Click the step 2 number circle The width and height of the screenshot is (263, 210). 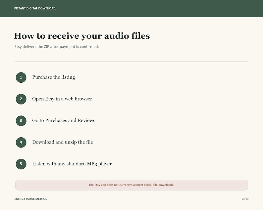click(21, 99)
